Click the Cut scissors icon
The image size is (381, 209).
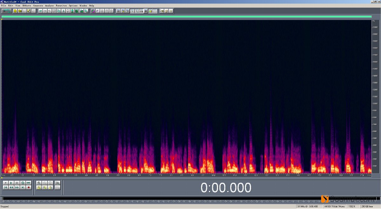tap(63, 11)
